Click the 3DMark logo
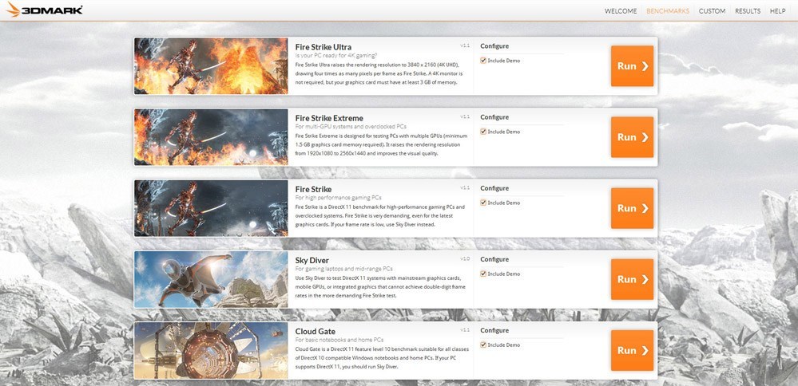This screenshot has height=386, width=798. click(45, 10)
